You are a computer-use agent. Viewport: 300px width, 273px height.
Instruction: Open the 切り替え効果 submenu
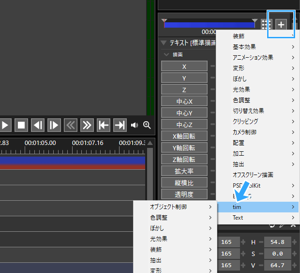point(258,111)
